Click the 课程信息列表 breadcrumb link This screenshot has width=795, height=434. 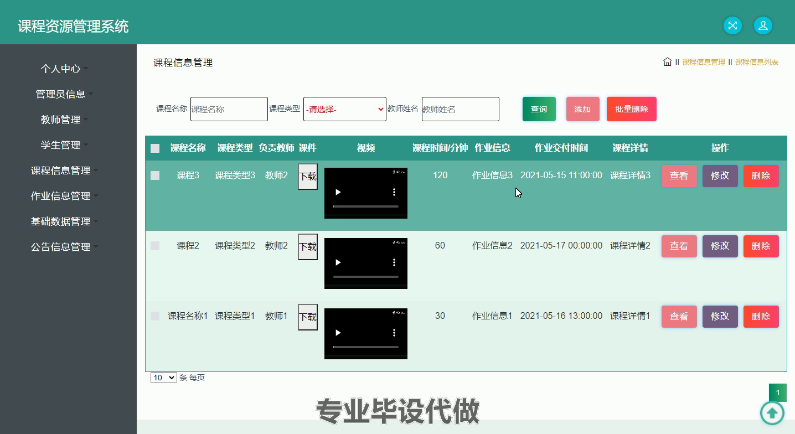[757, 62]
